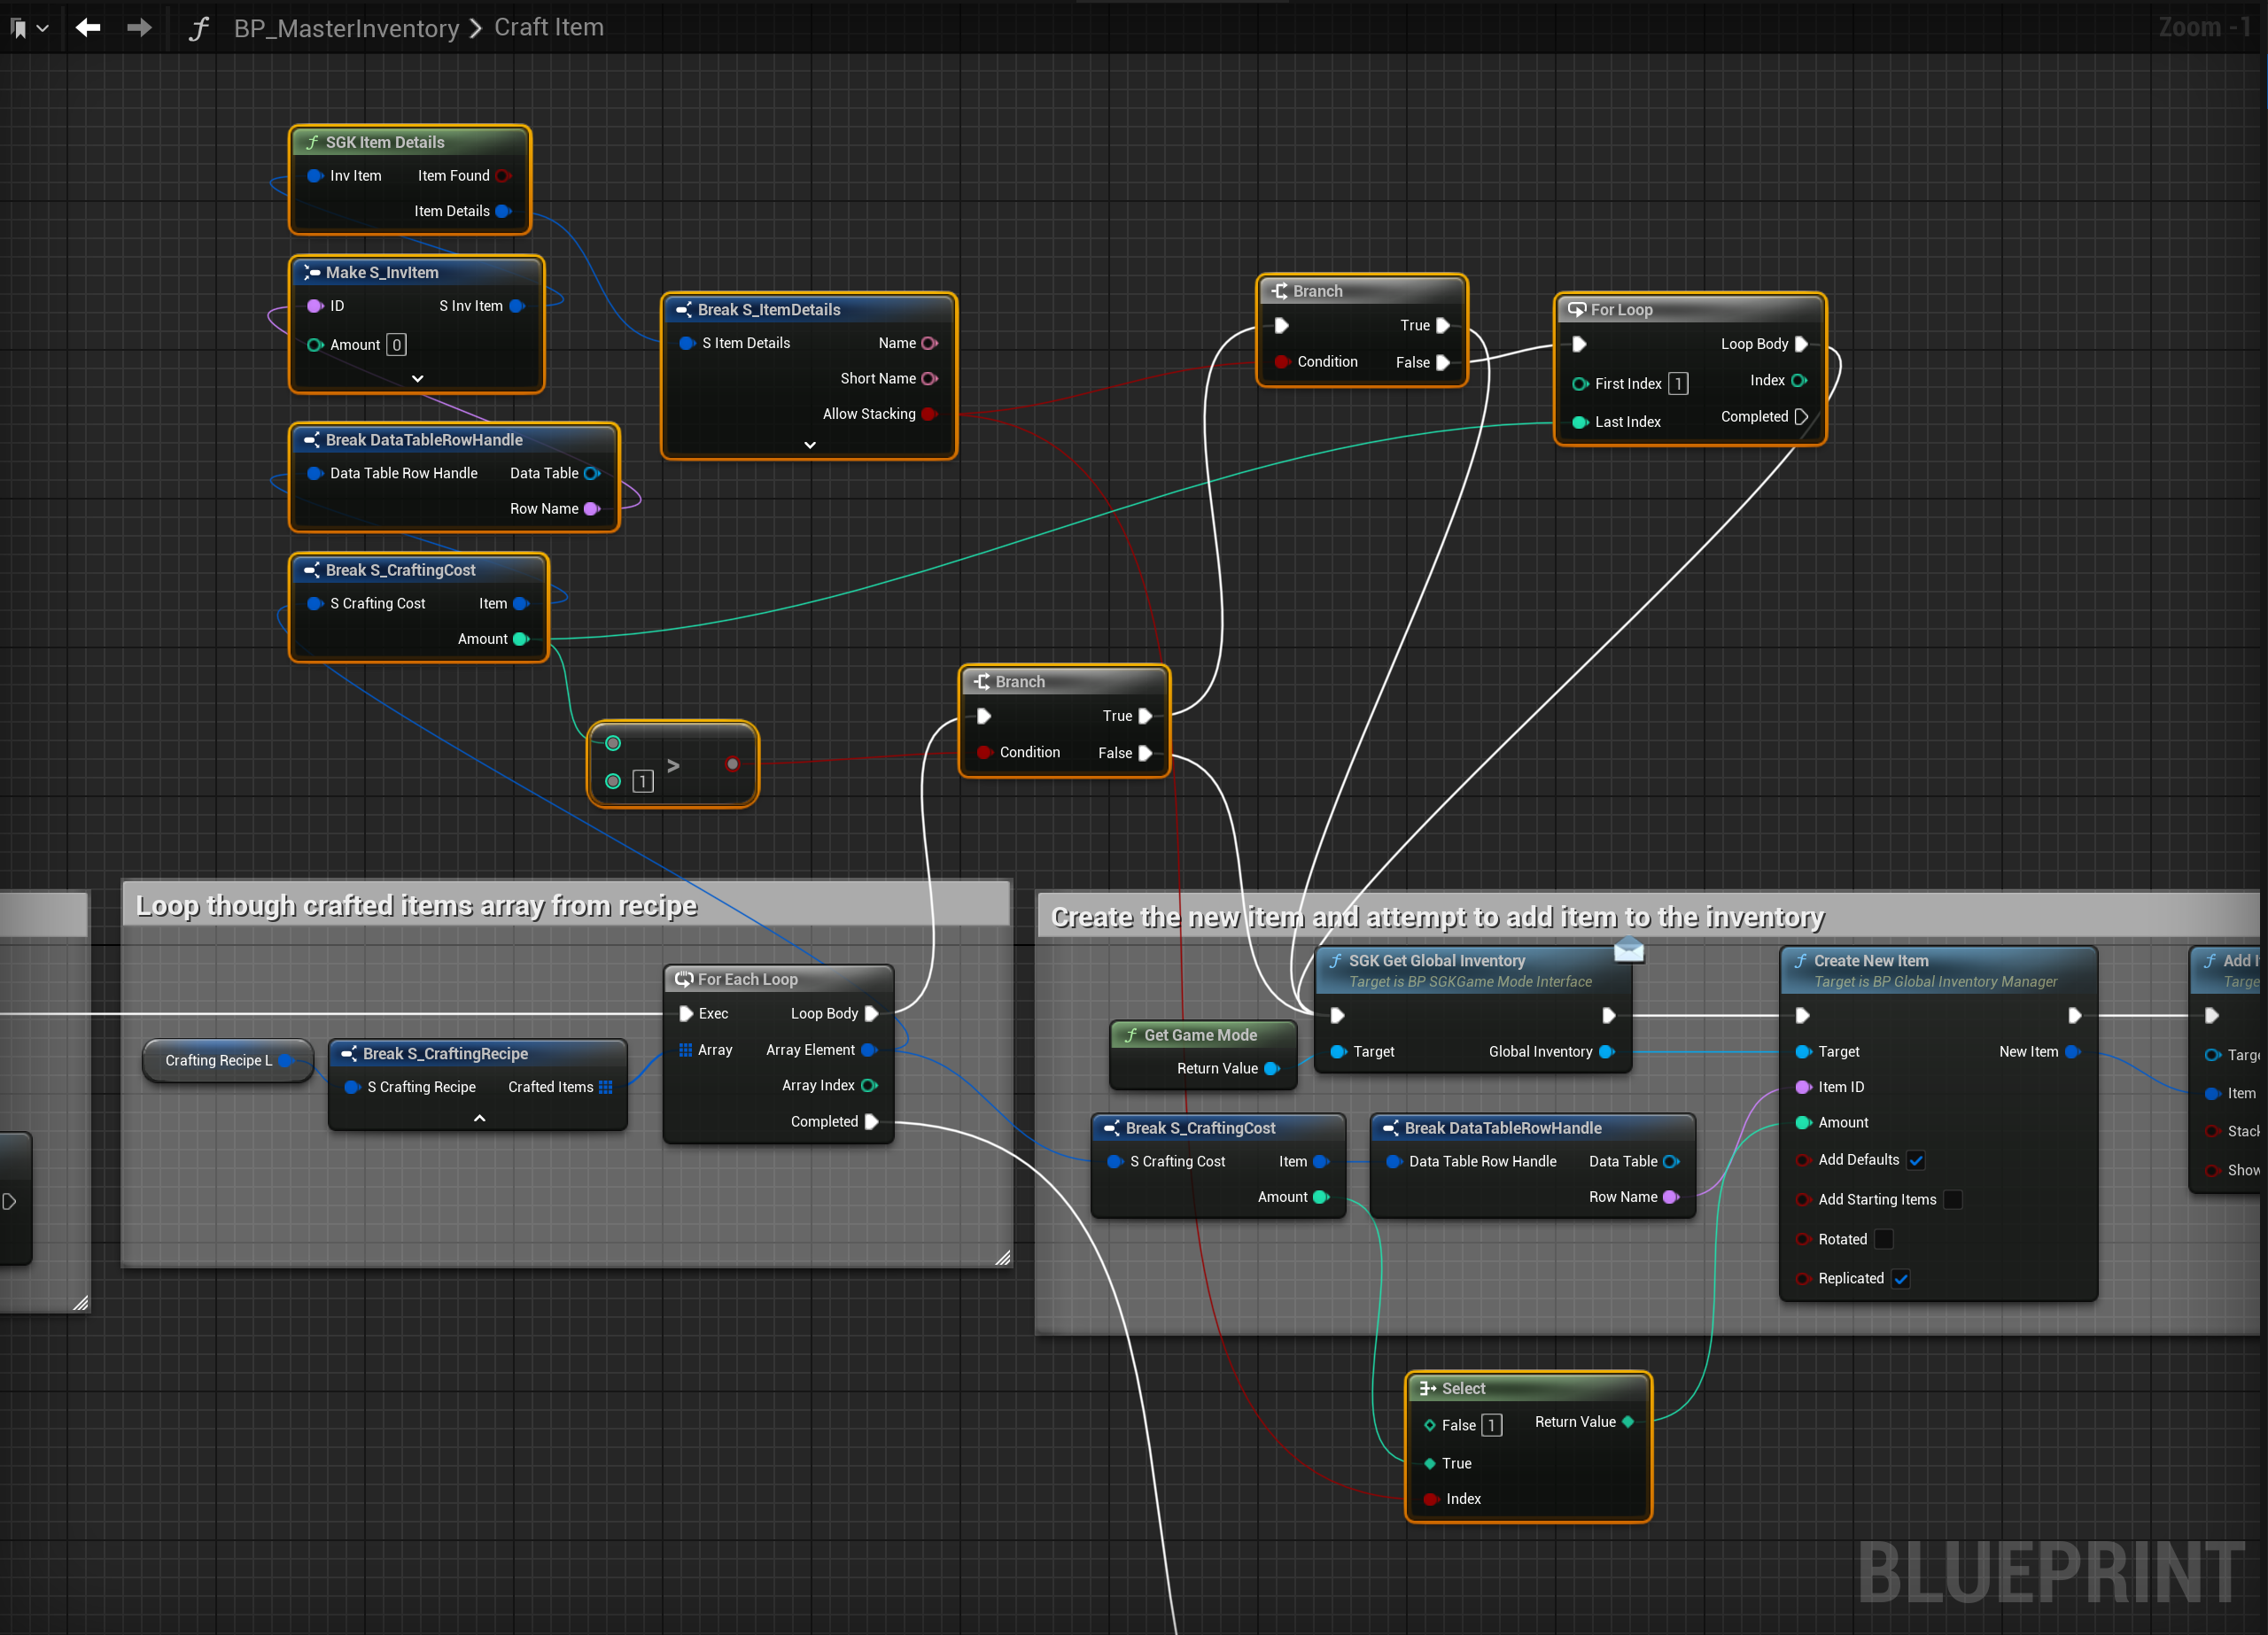Click the Craft Item breadcrumb

[x=548, y=27]
